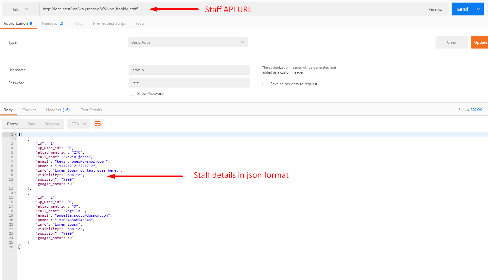Enable the Show Password checkbox
488x280 pixels.
pos(131,93)
